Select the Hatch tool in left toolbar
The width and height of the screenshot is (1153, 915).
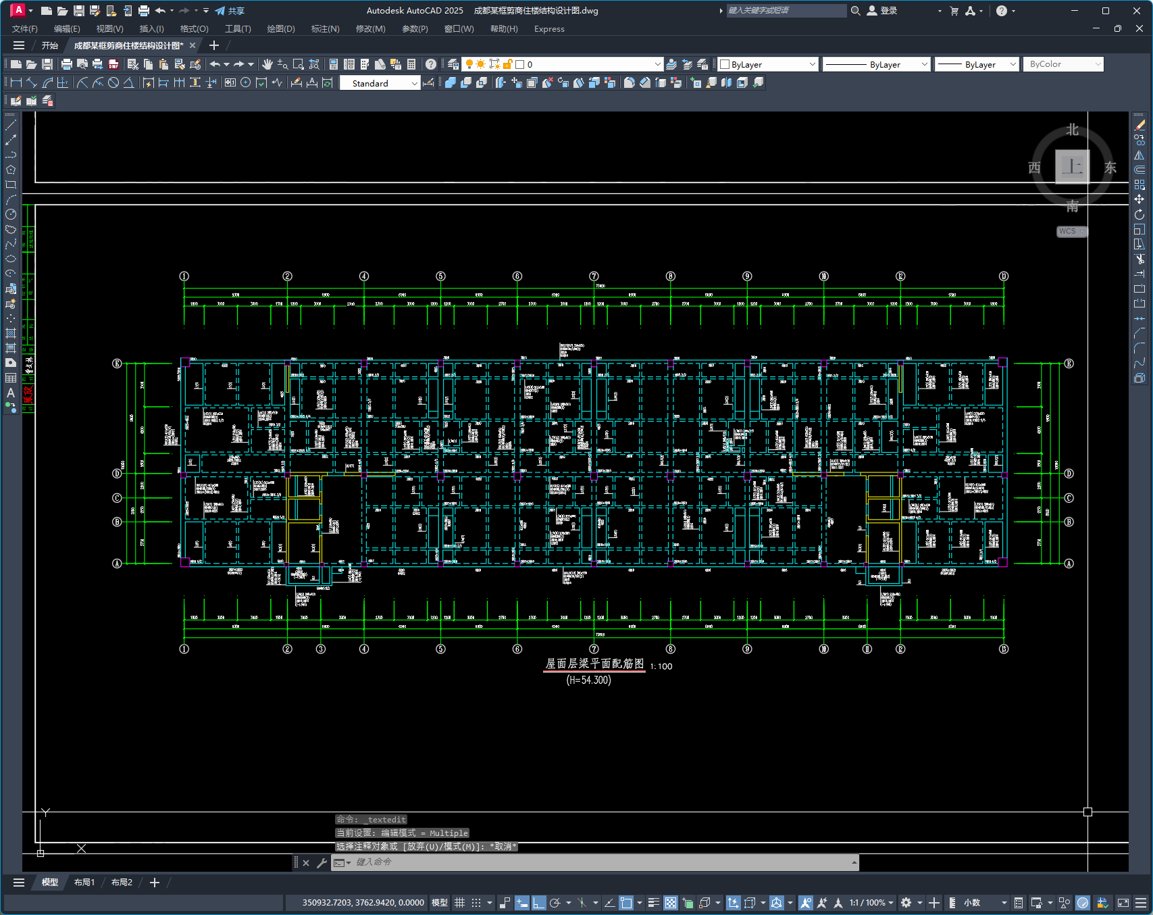click(x=11, y=333)
